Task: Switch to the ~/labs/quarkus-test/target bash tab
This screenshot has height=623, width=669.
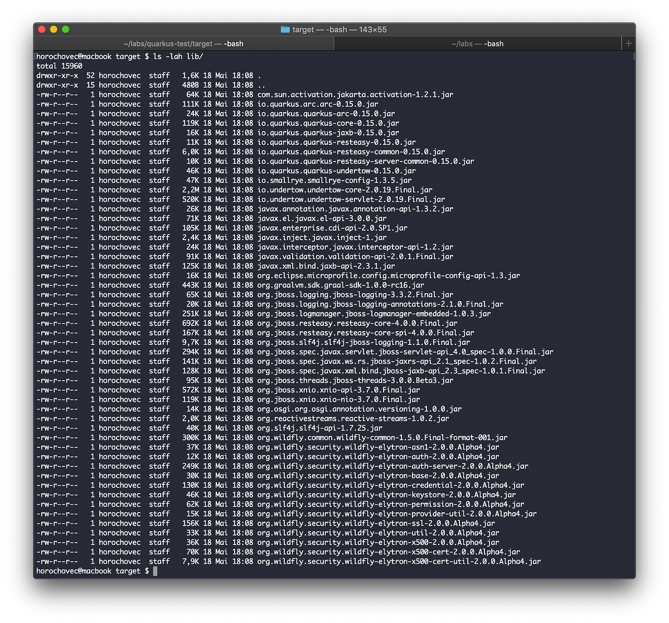Action: pyautogui.click(x=183, y=43)
